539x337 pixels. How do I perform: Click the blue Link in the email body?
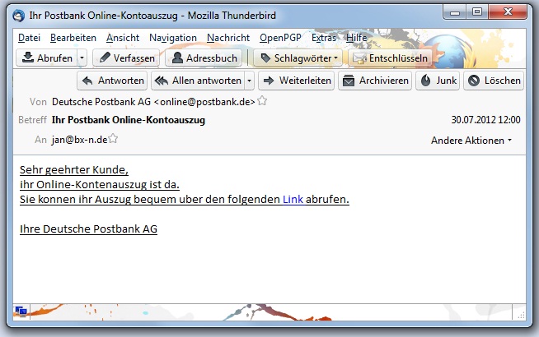tap(293, 200)
